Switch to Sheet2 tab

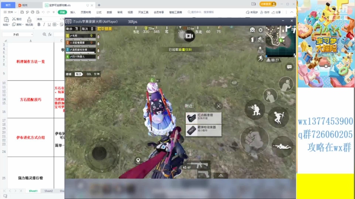pos(48,191)
